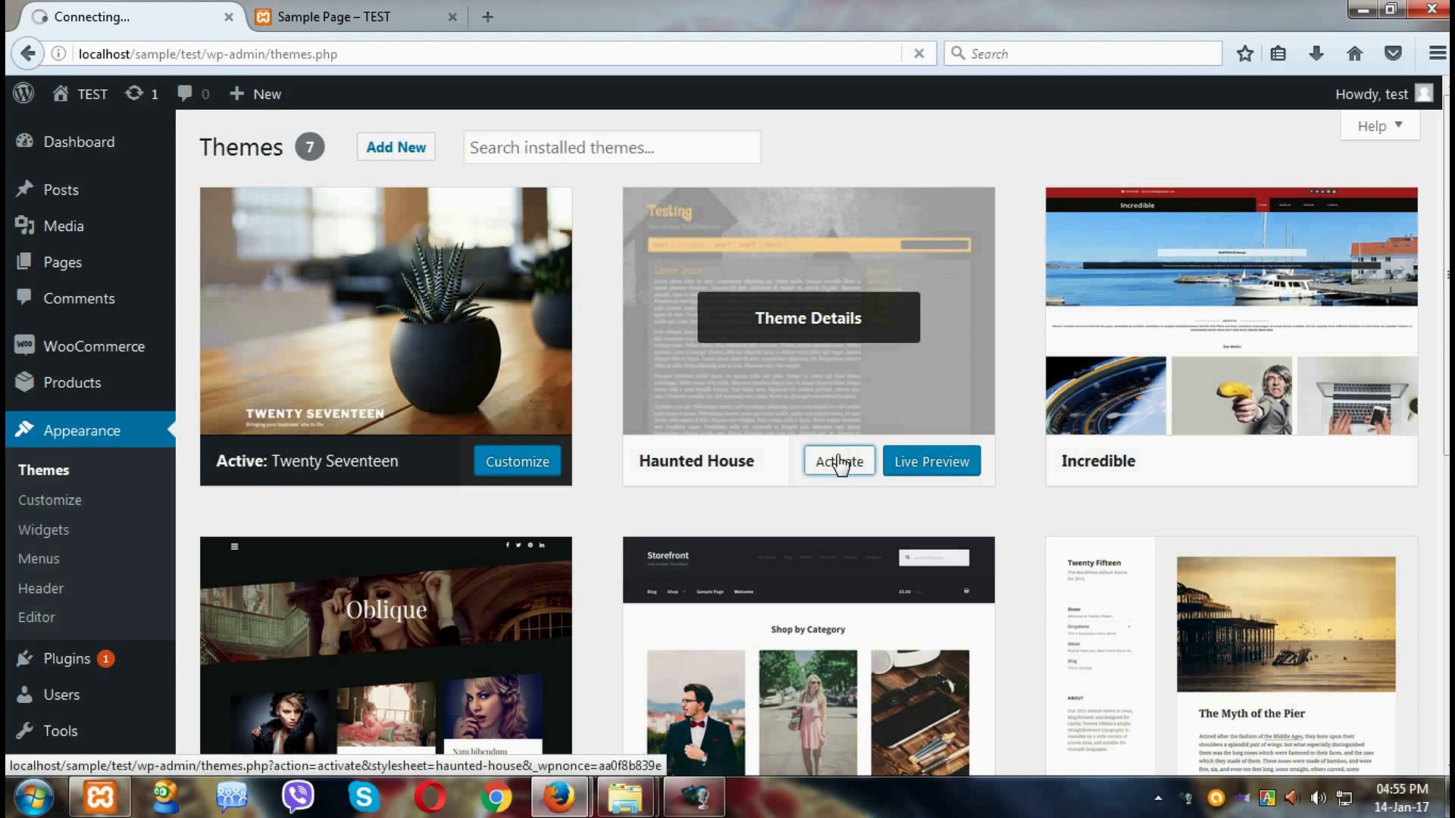Select the Twenty Fifteen theme thumbnail
The image size is (1455, 818).
[1231, 656]
